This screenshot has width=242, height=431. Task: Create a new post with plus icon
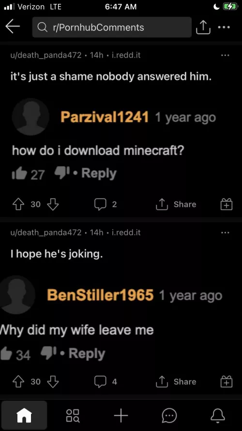pos(121,415)
